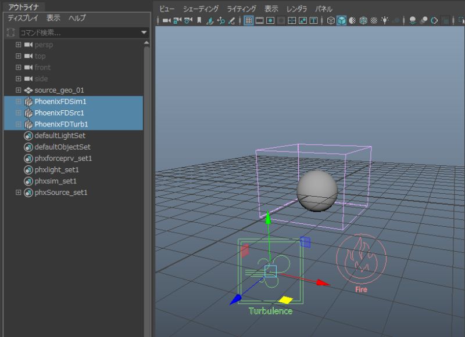The image size is (465, 337).
Task: Click the Textured display checker icon
Action: point(374,20)
